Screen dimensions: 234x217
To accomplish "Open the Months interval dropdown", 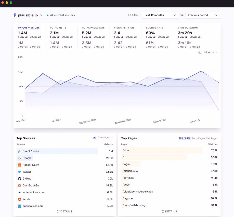I will tap(211, 52).
